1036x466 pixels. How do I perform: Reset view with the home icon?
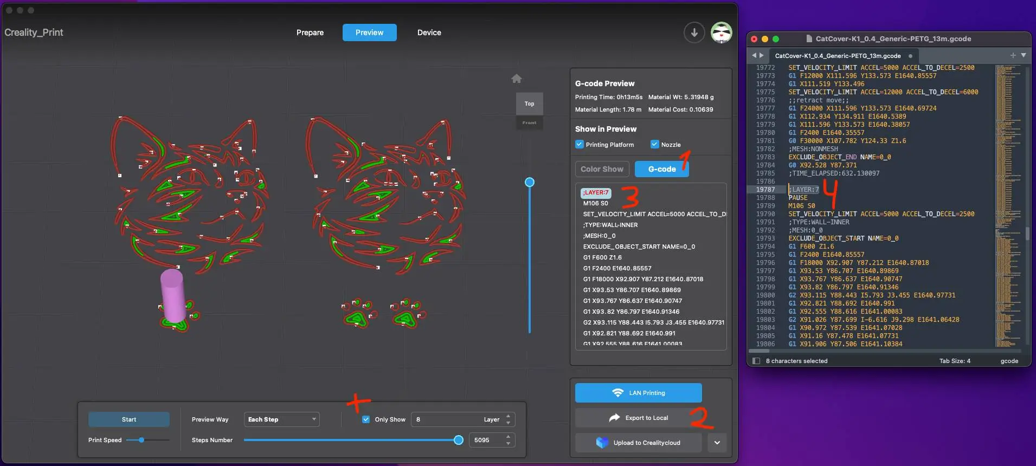tap(516, 79)
